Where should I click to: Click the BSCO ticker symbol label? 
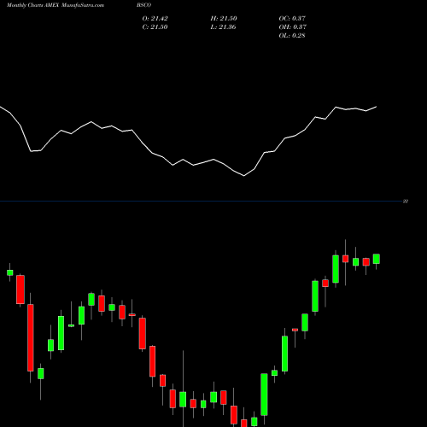(143, 5)
